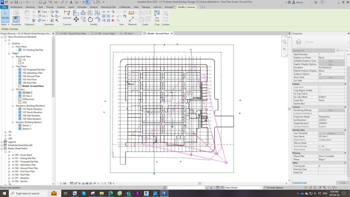The height and width of the screenshot is (197, 350).
Task: Click the Aligned Dimension icon
Action: (131, 19)
